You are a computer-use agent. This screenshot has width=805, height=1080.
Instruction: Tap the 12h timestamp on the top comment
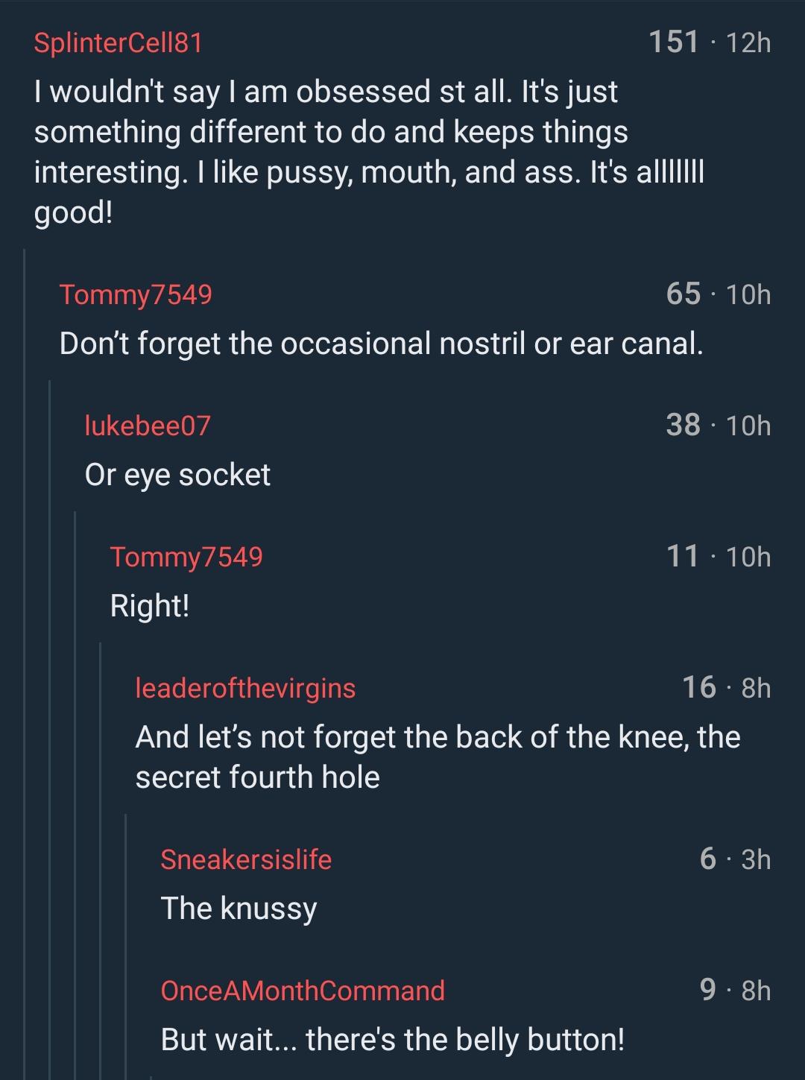pos(748,43)
